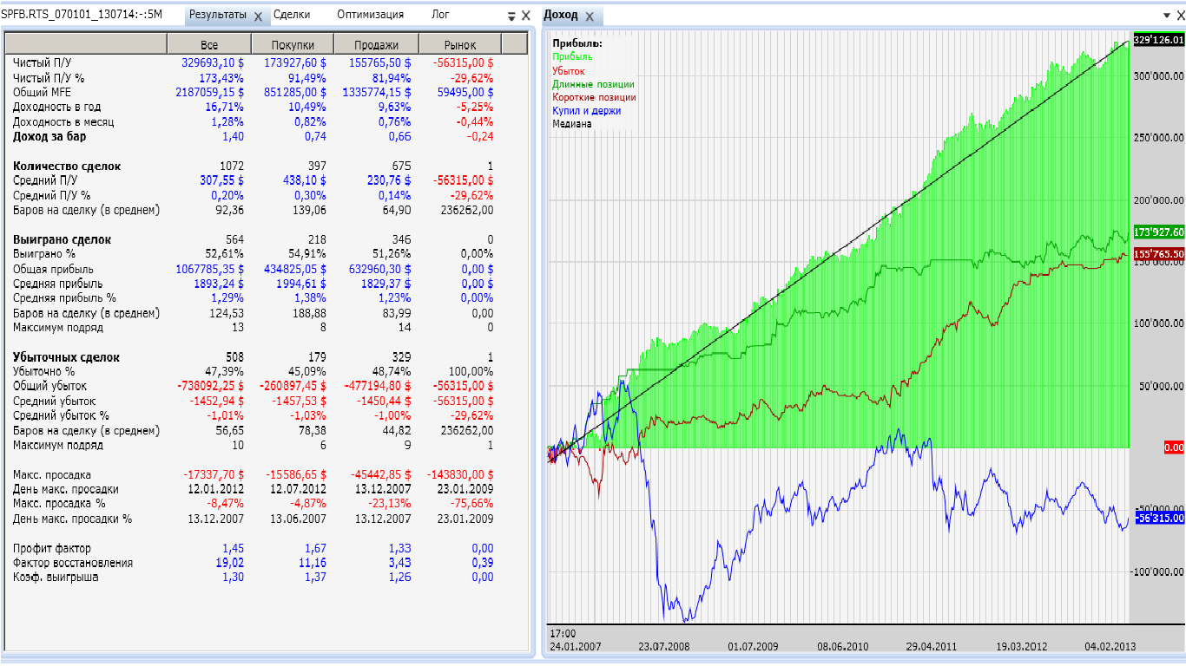1186x666 pixels.
Task: Click the Количество сделок row label
Action: pos(67,166)
